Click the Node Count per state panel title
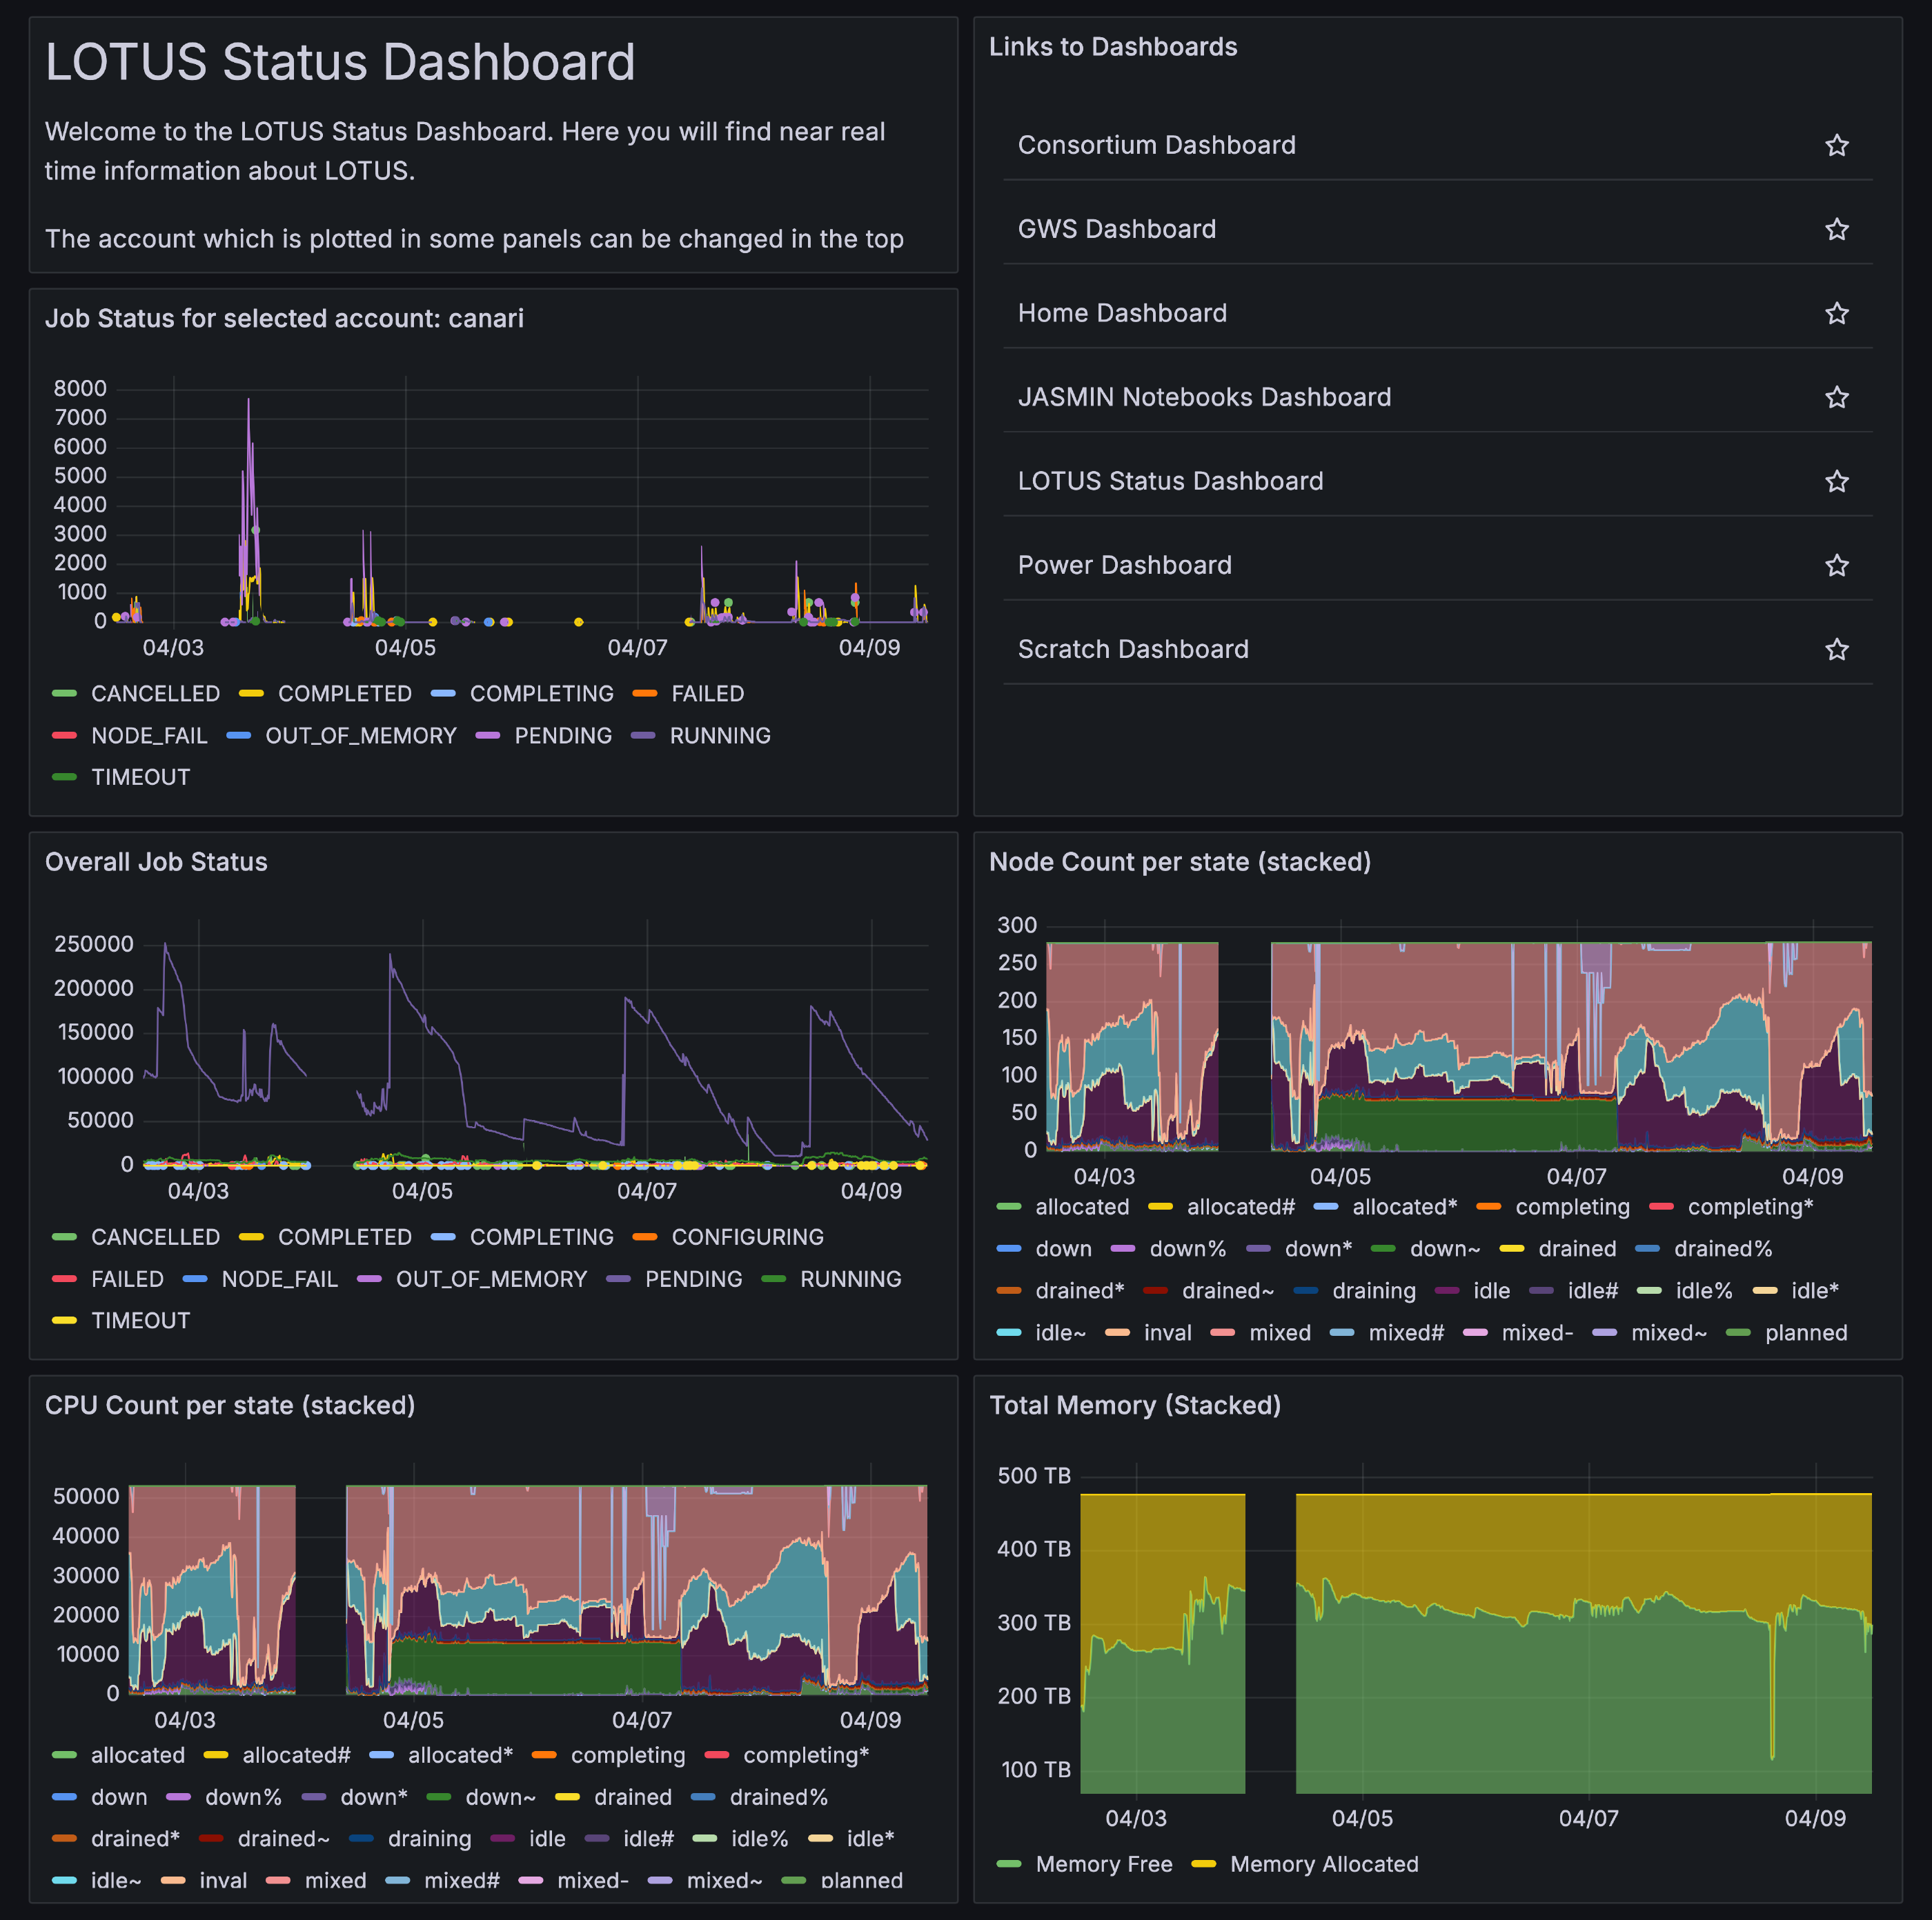 (1180, 863)
